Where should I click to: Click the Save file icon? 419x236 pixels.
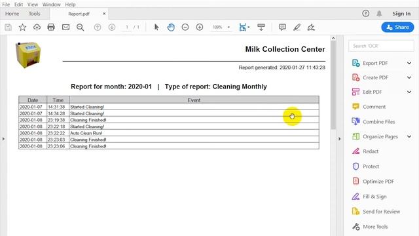coord(8,27)
